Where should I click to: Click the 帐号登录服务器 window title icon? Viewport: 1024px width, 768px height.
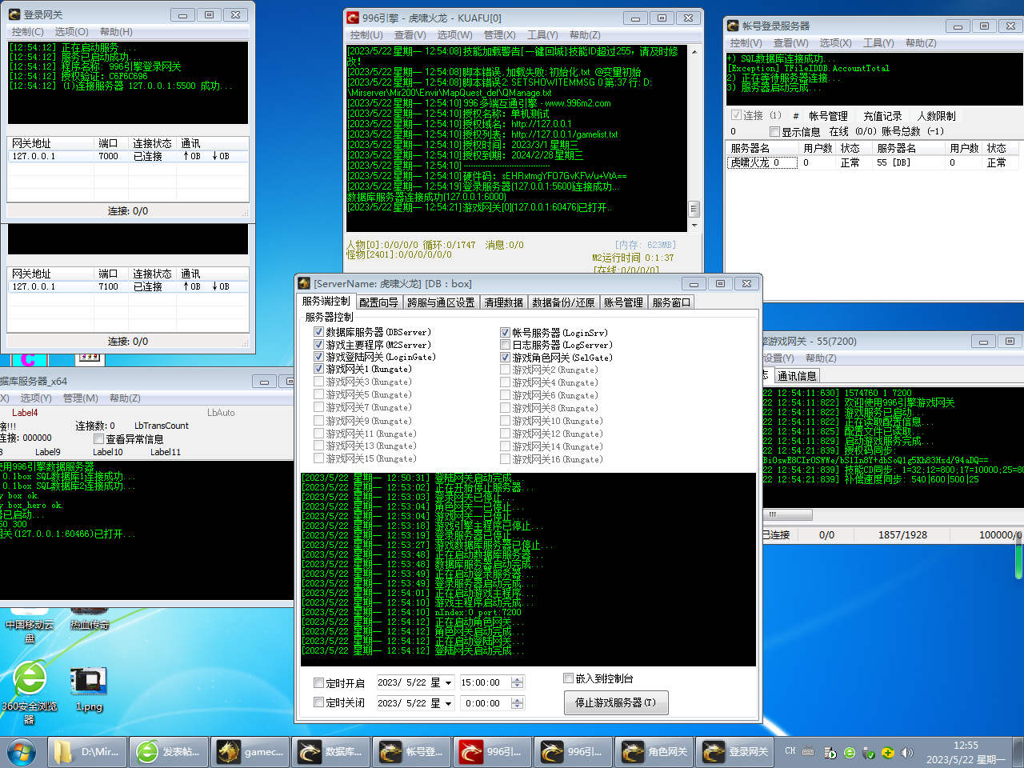click(733, 26)
